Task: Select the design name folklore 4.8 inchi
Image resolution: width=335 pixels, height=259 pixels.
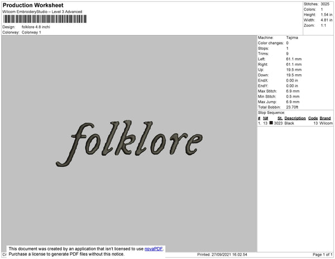Action: click(x=36, y=27)
